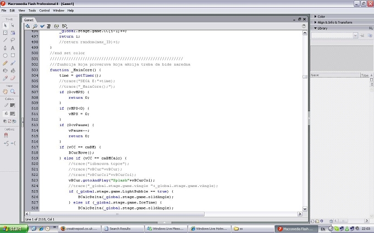Click the script Help question mark icon
Image resolution: width=374 pixels, height=233 pixels.
pyautogui.click(x=304, y=26)
